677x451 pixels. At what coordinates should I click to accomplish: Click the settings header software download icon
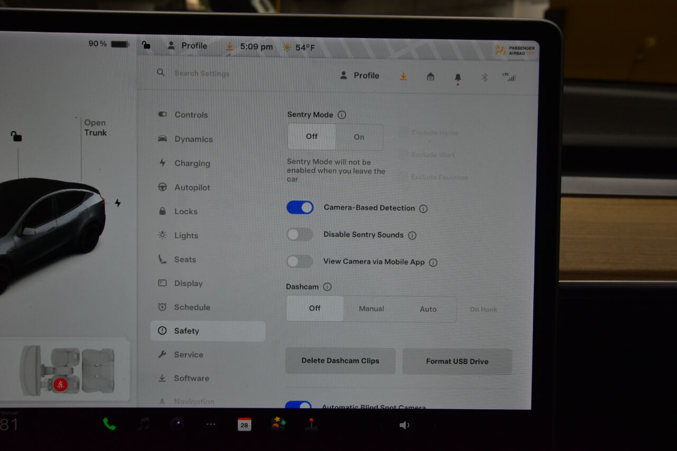tap(404, 76)
